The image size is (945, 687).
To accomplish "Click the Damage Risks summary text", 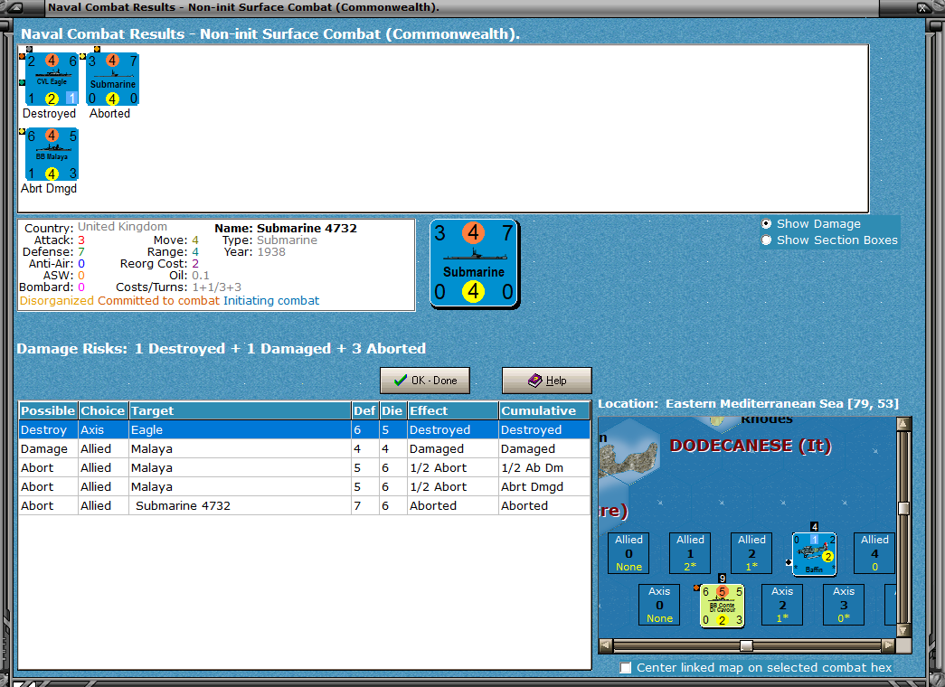I will pyautogui.click(x=222, y=348).
